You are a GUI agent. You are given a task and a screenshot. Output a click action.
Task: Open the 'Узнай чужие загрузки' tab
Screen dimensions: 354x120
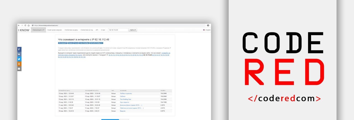54,30
